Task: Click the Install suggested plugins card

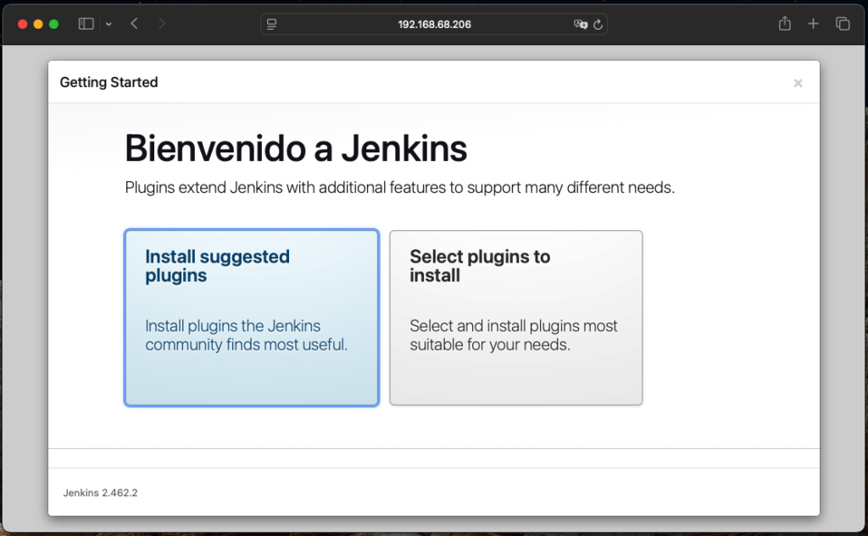Action: [251, 318]
